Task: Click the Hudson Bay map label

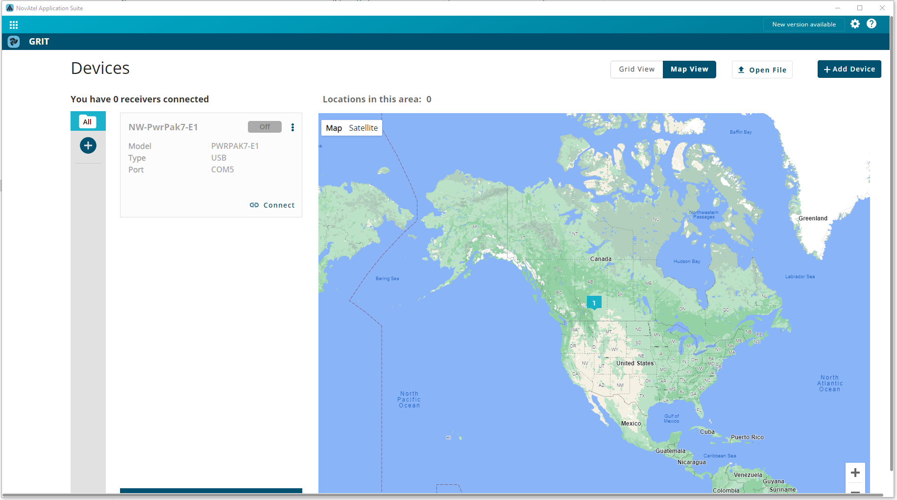Action: pyautogui.click(x=687, y=262)
